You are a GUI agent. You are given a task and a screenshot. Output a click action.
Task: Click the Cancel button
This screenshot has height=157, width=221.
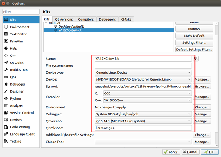coord(190,152)
